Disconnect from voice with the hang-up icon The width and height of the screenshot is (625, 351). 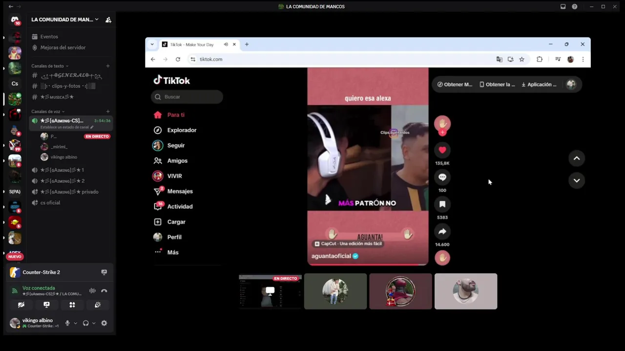pos(104,291)
